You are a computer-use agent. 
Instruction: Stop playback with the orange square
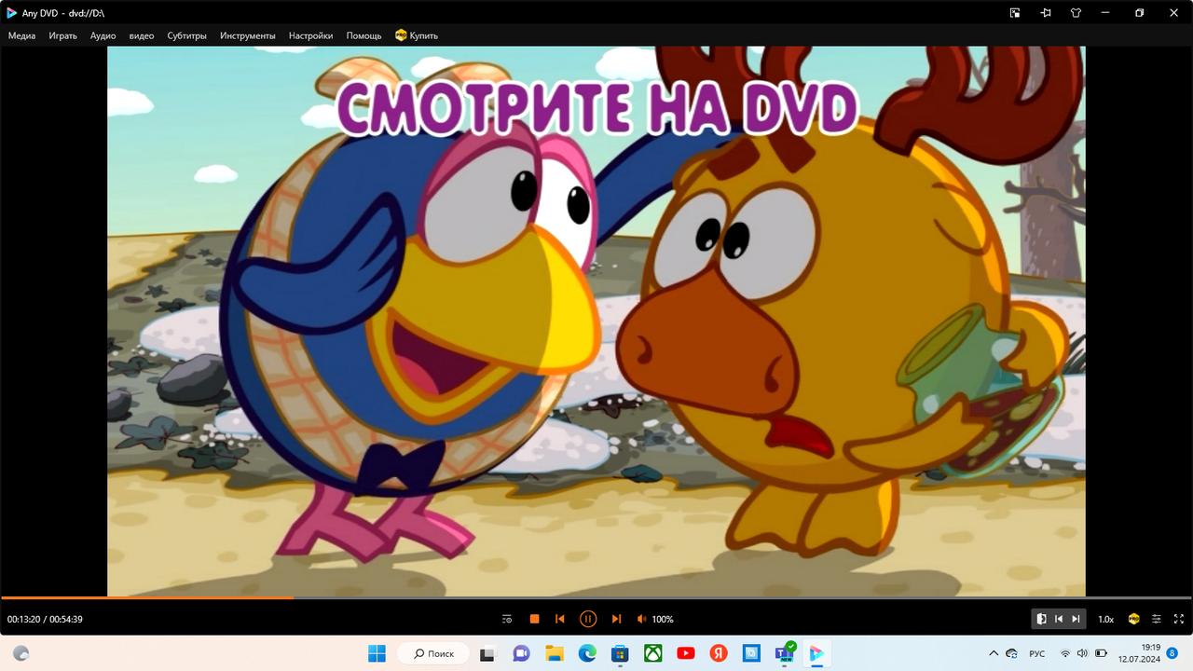(x=534, y=619)
